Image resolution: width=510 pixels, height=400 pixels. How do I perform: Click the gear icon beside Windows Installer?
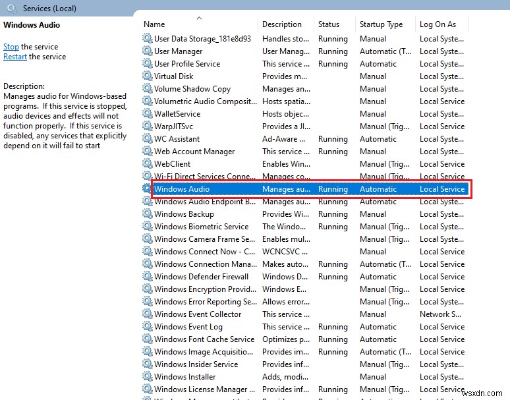148,376
